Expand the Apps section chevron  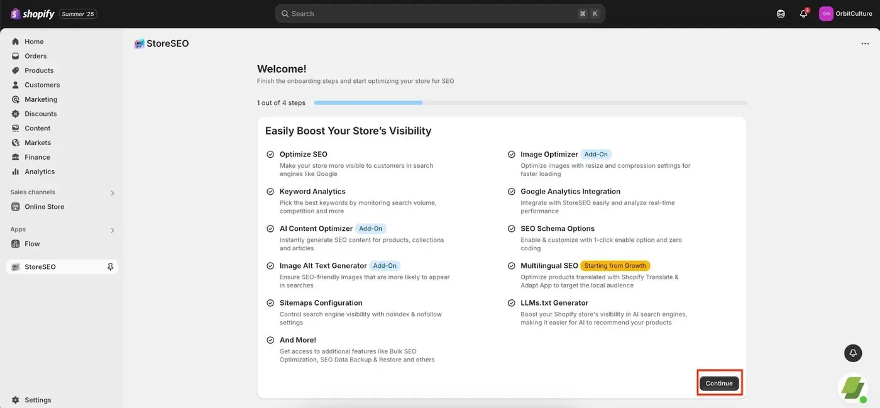coord(113,230)
